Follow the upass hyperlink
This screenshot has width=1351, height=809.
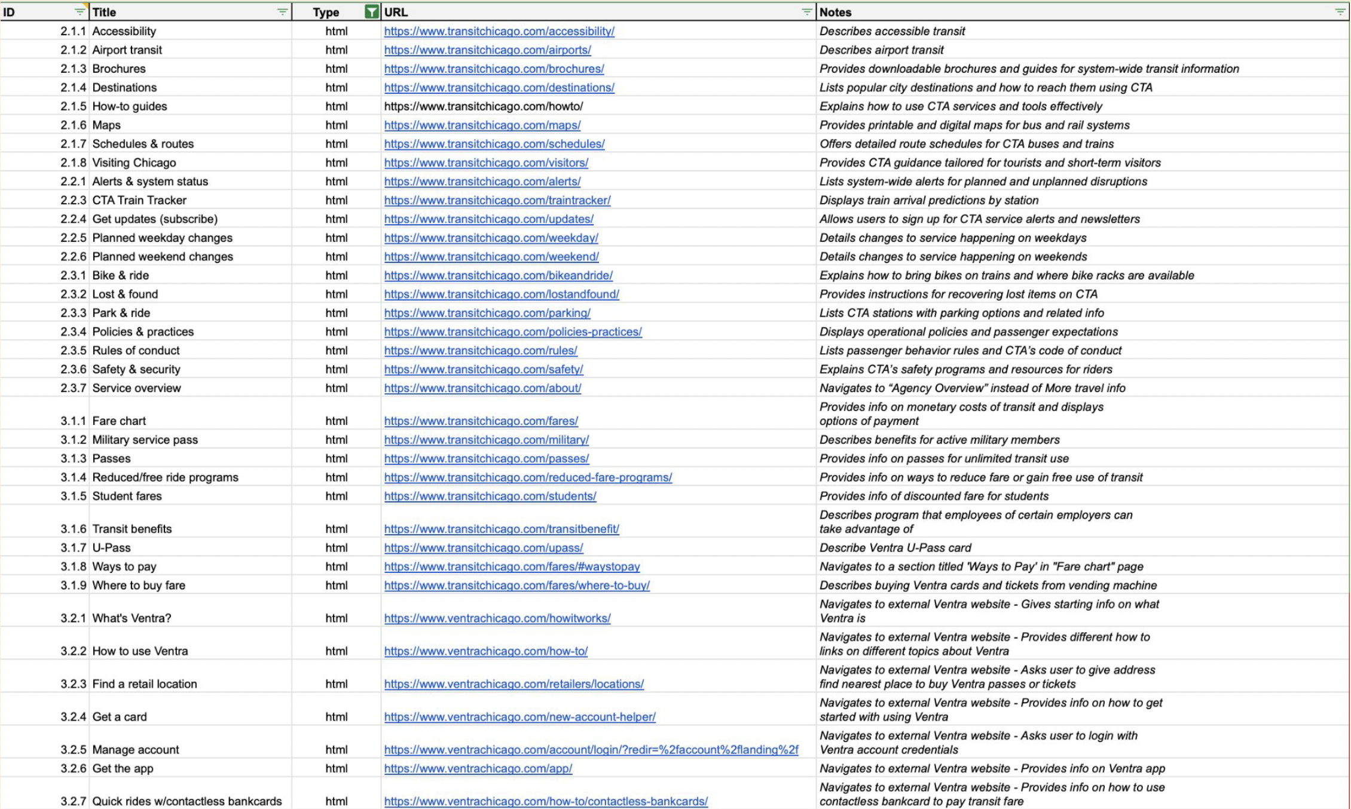pyautogui.click(x=484, y=547)
